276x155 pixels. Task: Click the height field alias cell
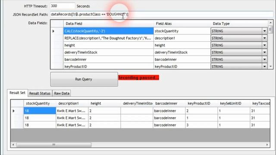point(182,45)
